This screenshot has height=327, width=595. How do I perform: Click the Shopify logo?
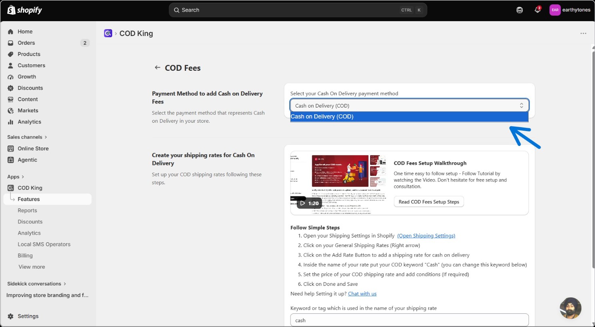point(24,10)
